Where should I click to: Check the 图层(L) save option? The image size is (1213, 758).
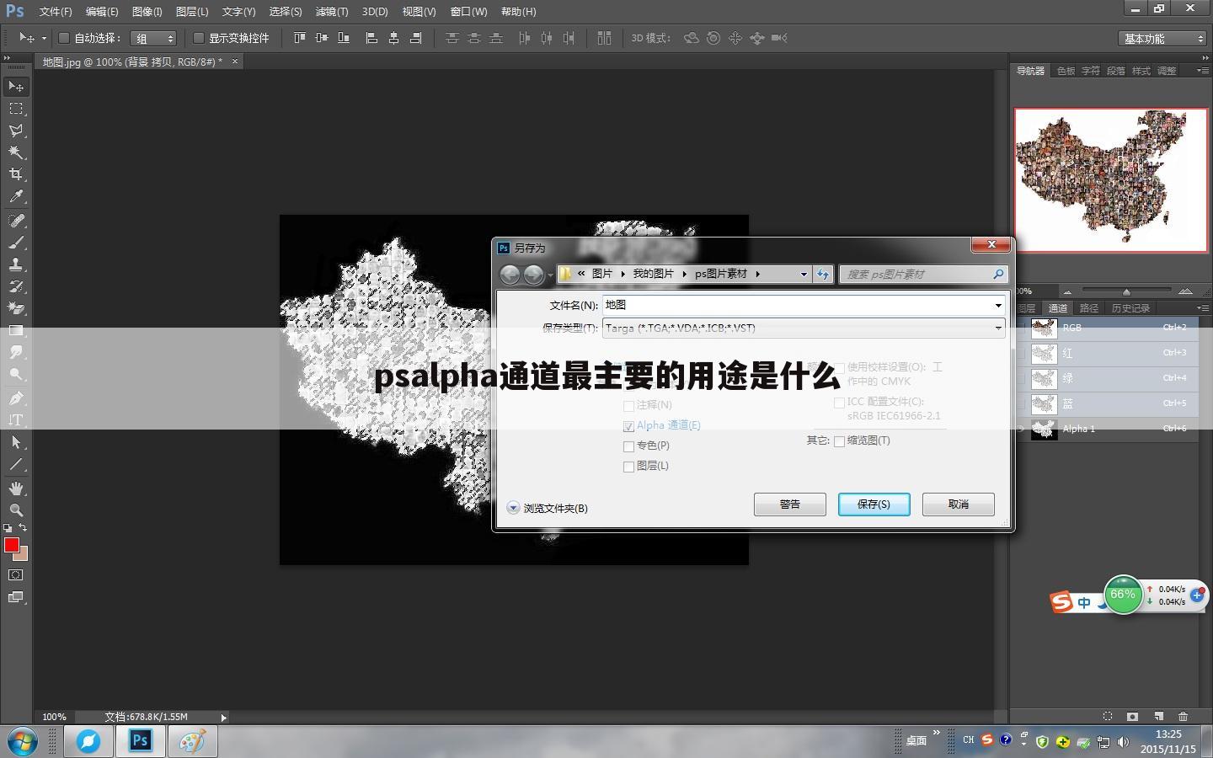pyautogui.click(x=628, y=467)
